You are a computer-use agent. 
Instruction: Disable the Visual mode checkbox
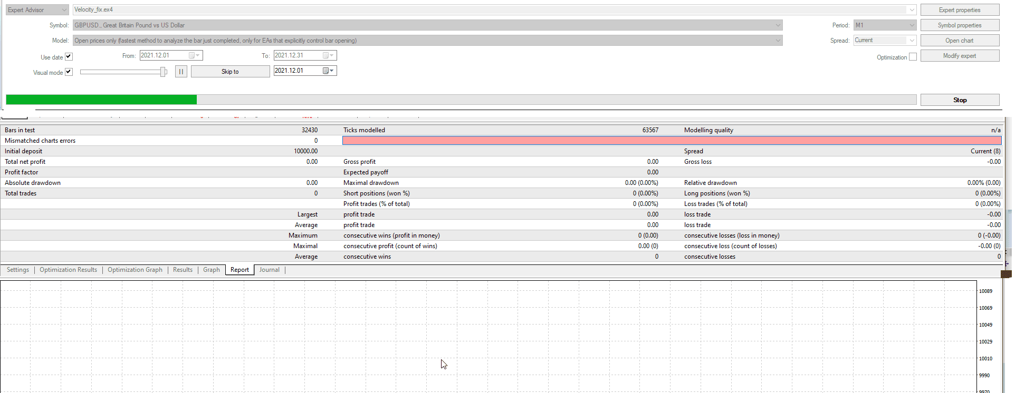69,72
